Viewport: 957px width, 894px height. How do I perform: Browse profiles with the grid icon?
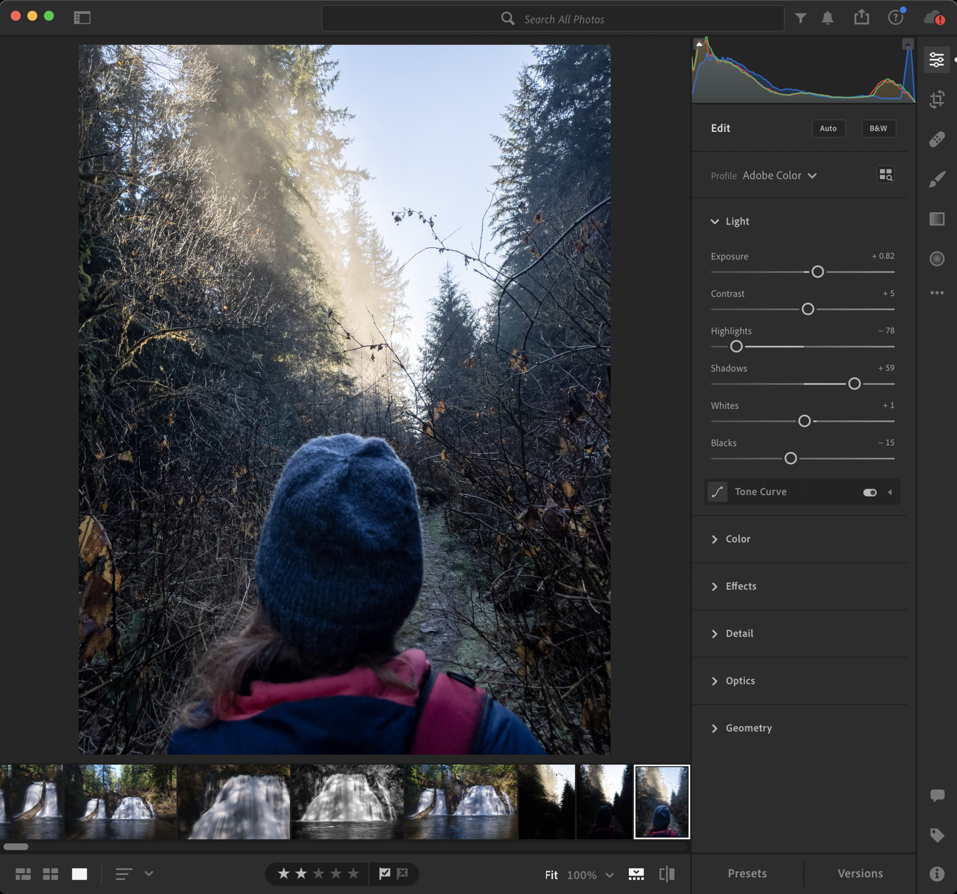885,175
